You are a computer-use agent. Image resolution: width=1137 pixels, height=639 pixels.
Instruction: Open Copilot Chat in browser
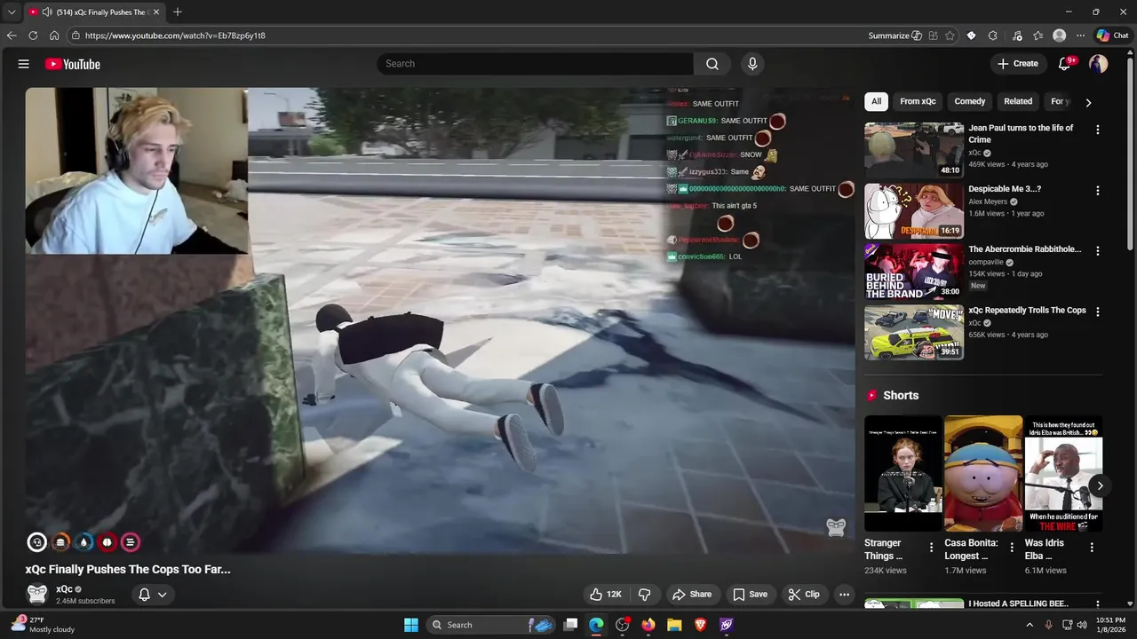point(1112,35)
